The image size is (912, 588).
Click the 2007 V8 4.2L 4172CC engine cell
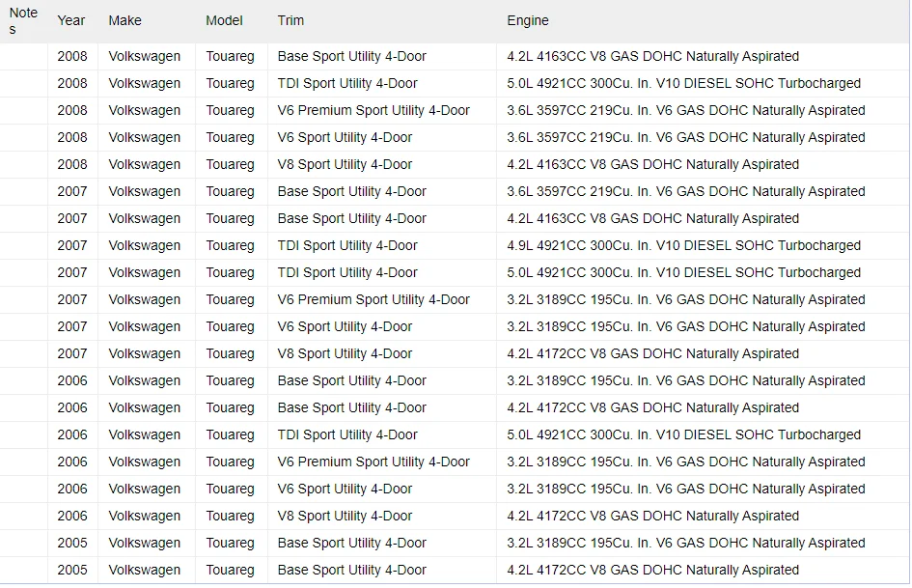coord(652,353)
